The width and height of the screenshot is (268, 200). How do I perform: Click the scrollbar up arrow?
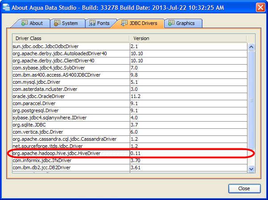point(251,47)
